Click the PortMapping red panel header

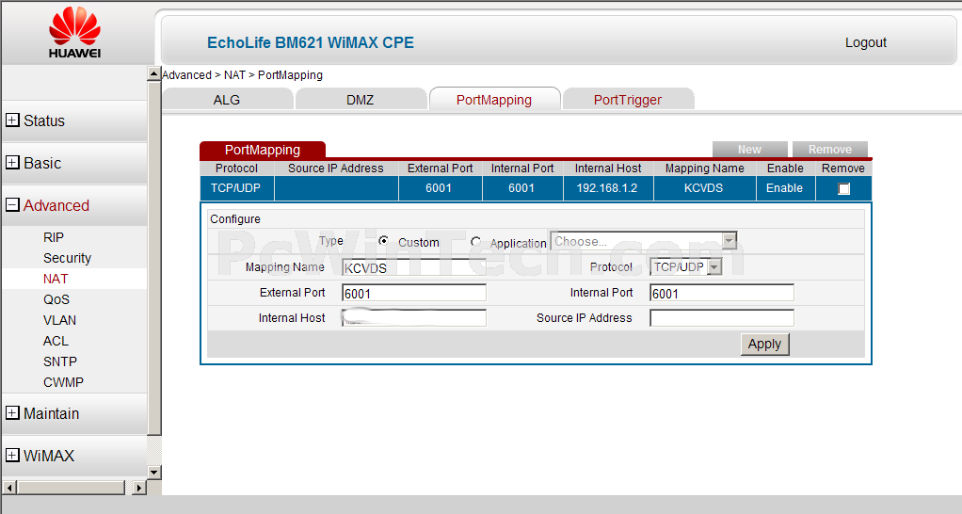tap(263, 150)
